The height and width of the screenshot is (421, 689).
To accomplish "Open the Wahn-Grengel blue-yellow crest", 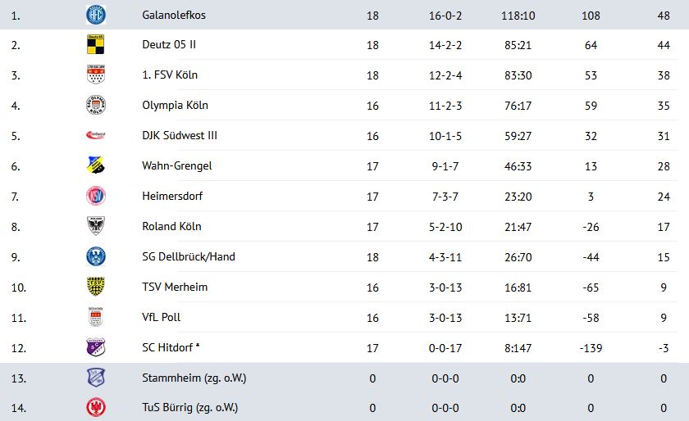I will tap(96, 165).
